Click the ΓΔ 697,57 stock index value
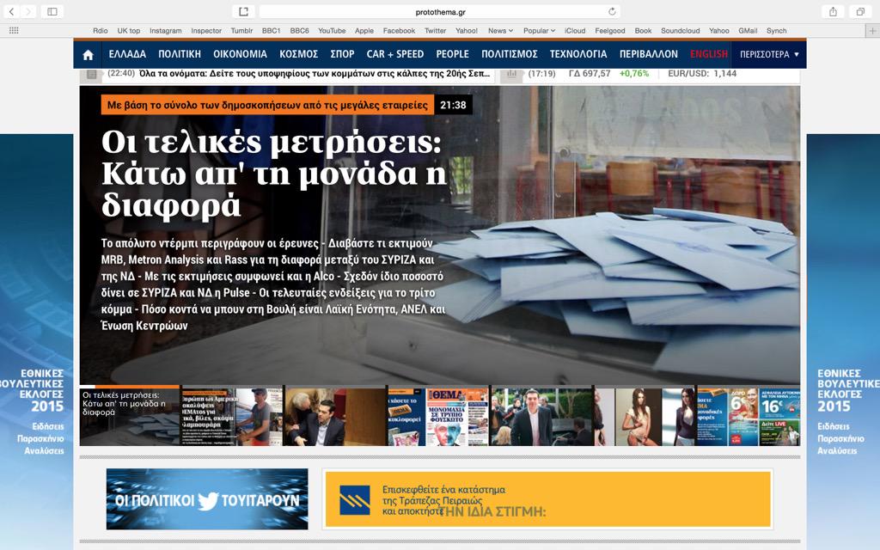Viewport: 880px width, 550px height. tap(590, 74)
